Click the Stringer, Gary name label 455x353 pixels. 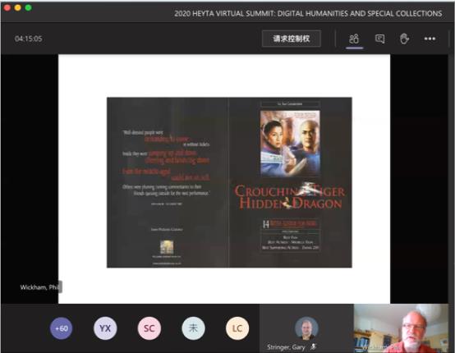[286, 347]
